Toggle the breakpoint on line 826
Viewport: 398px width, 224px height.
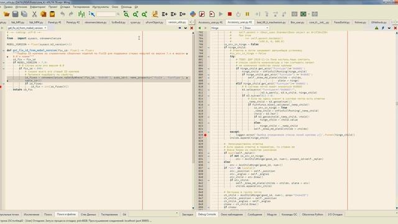(205, 135)
